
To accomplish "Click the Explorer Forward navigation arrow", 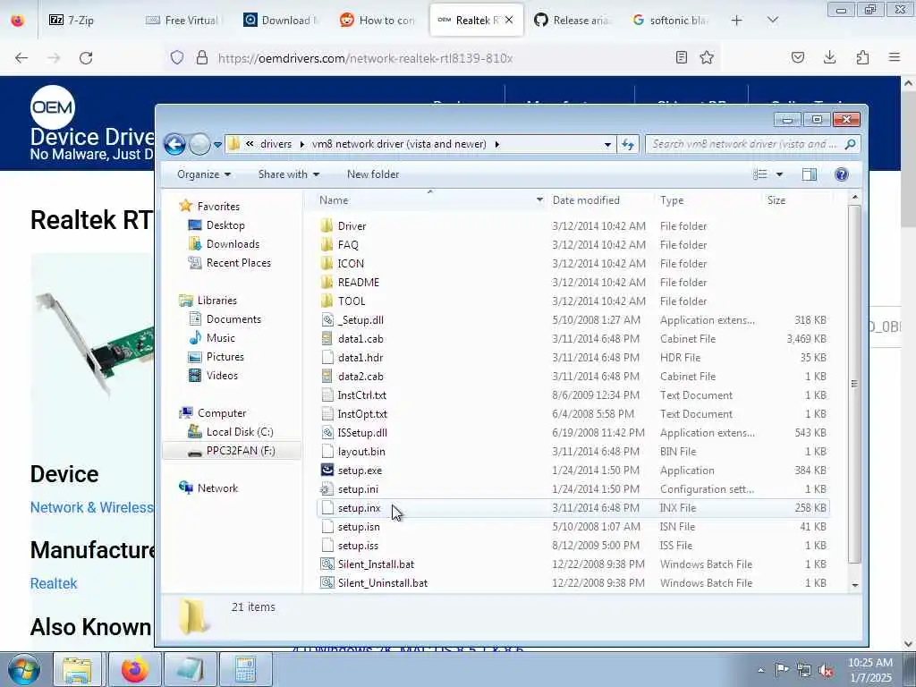I will click(199, 144).
